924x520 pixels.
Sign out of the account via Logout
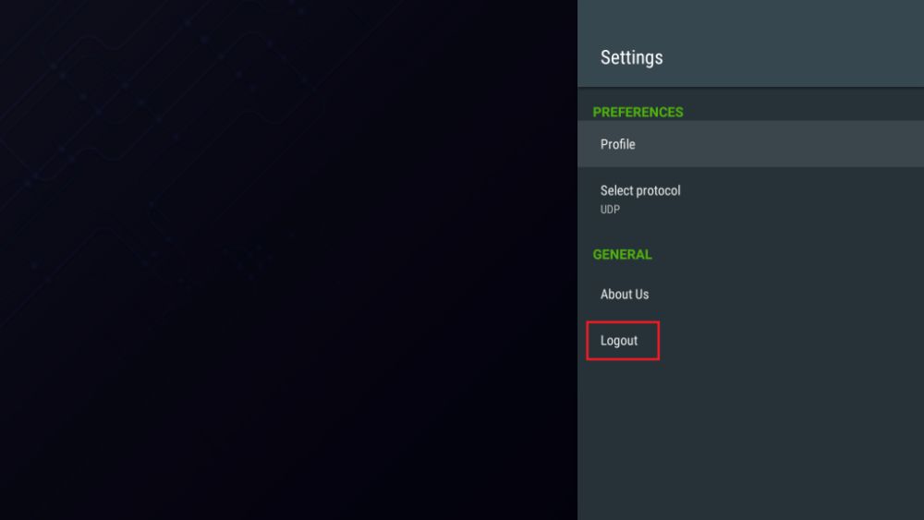click(x=623, y=341)
